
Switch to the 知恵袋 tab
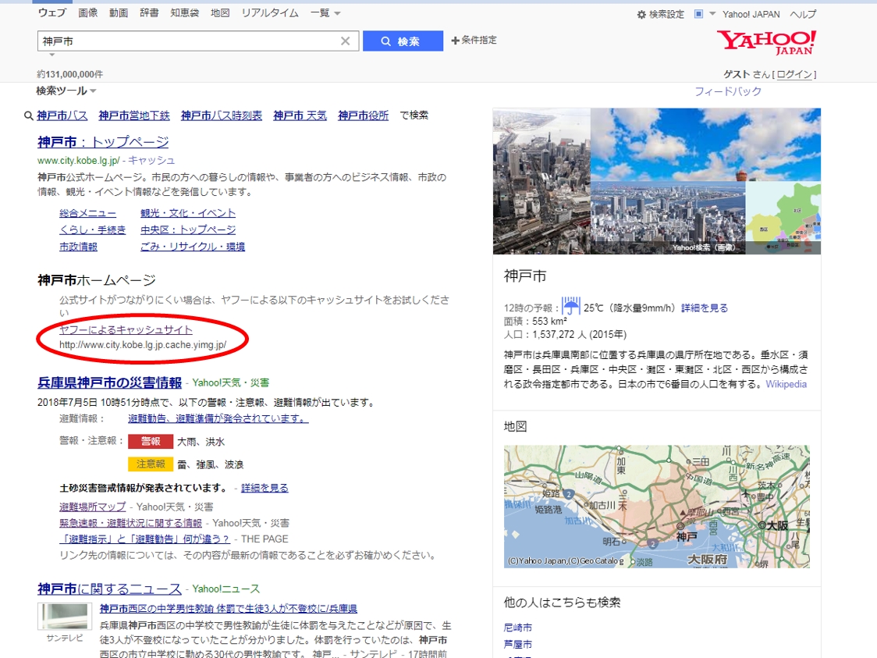[185, 12]
